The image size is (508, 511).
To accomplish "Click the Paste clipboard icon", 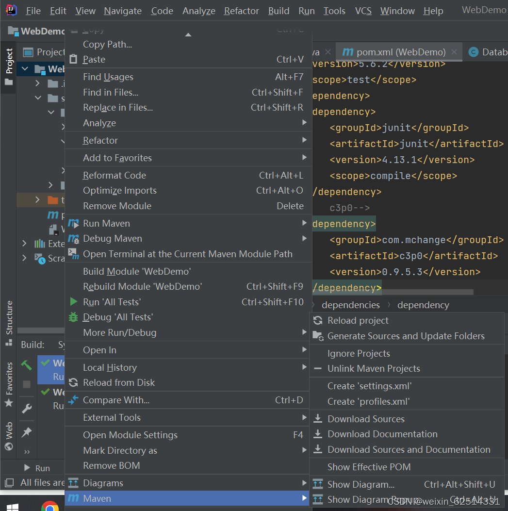I will [73, 59].
